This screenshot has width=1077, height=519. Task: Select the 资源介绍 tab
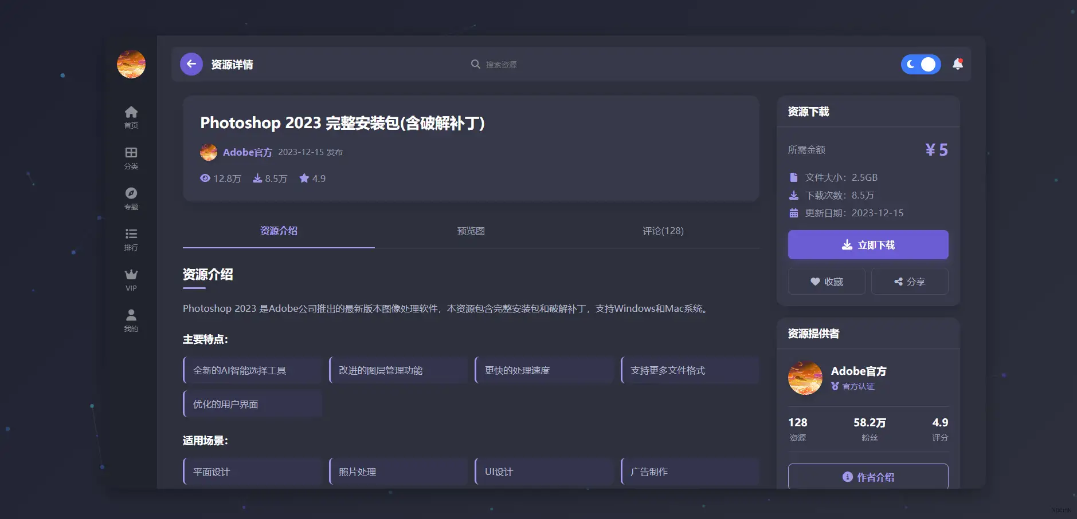coord(279,231)
